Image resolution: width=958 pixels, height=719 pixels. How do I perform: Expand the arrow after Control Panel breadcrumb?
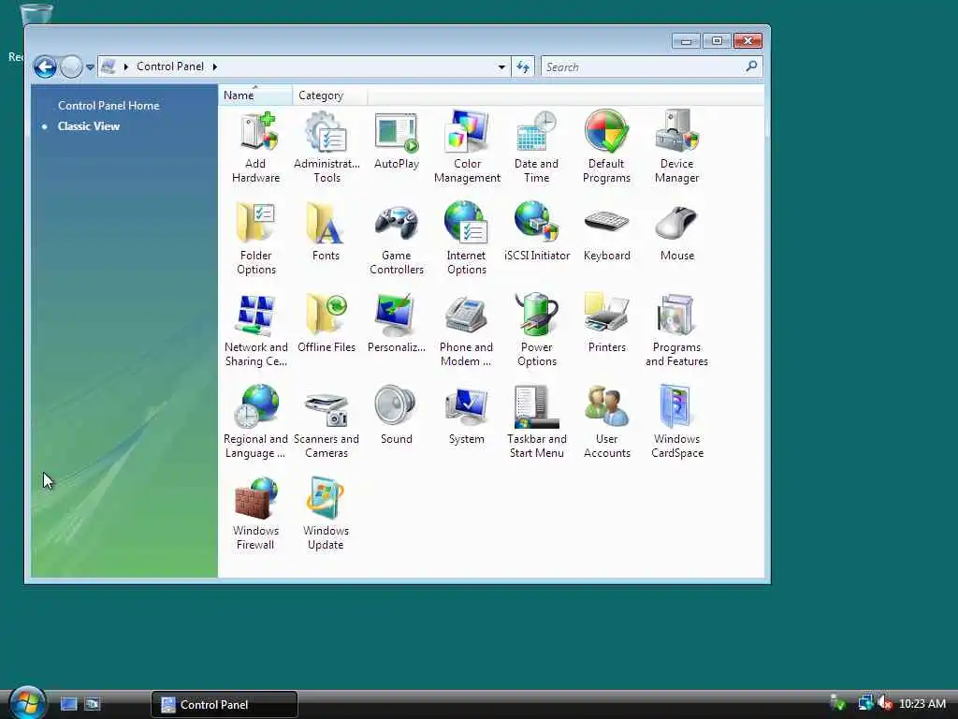pyautogui.click(x=215, y=66)
